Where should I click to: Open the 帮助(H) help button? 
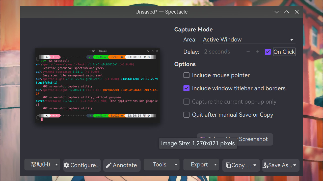pos(40,165)
